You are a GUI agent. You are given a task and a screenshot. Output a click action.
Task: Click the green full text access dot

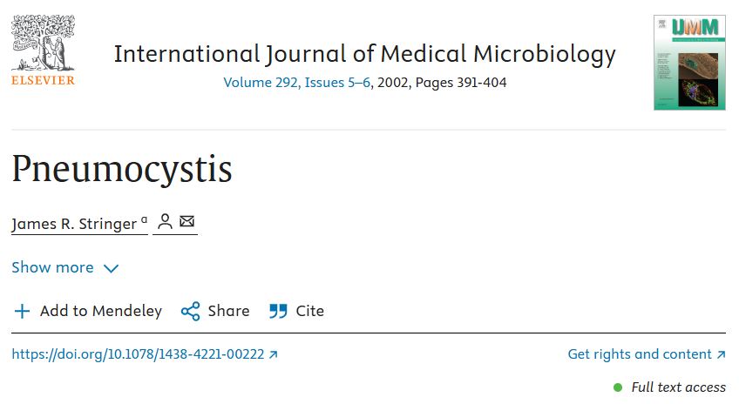pos(618,387)
